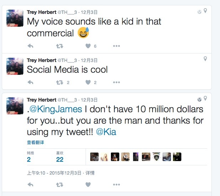Retweet 'Social Media is cool' tweet

pyautogui.click(x=60, y=82)
